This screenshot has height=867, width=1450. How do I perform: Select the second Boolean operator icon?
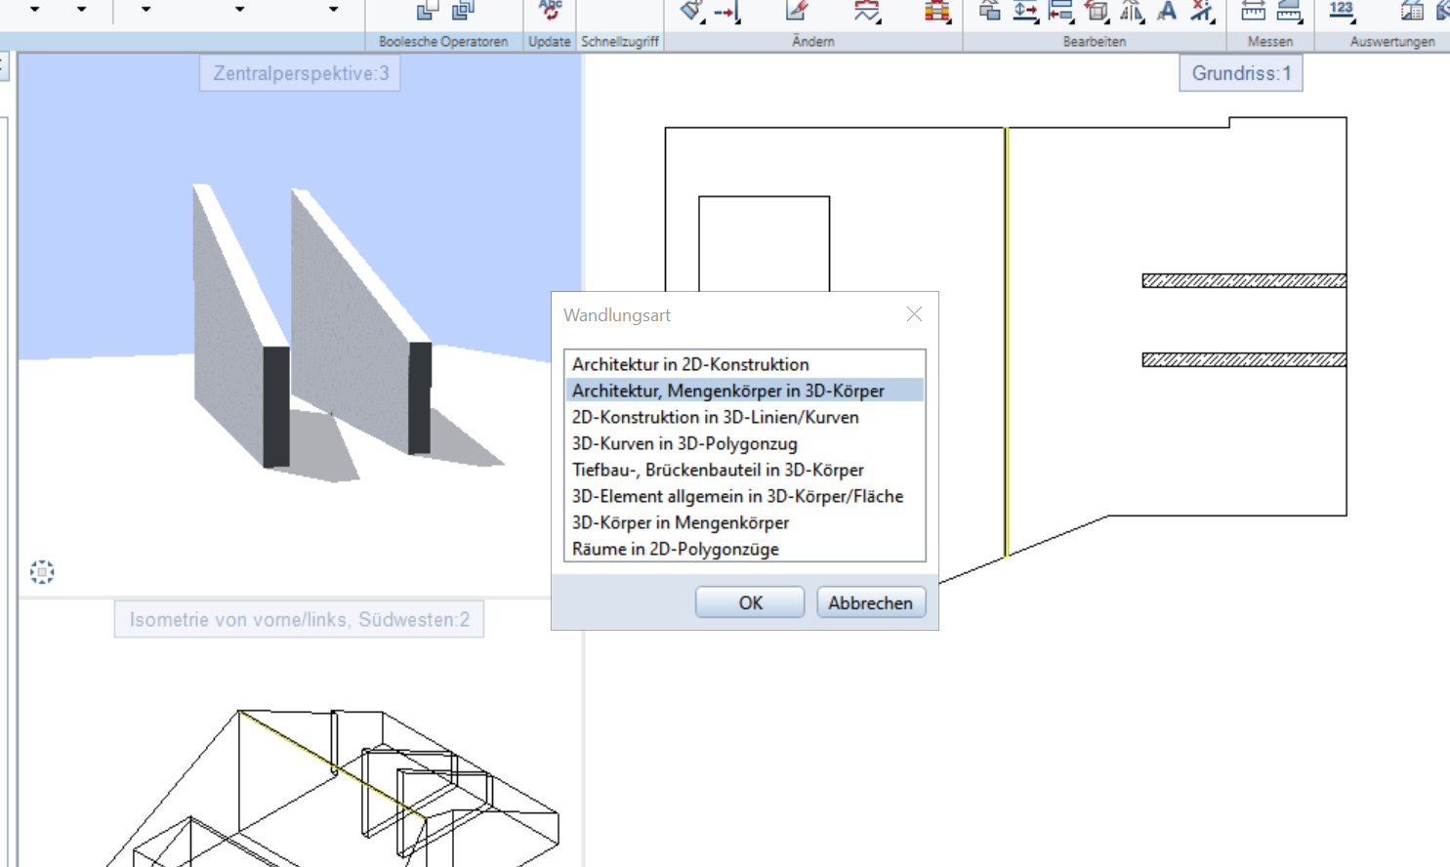point(463,10)
